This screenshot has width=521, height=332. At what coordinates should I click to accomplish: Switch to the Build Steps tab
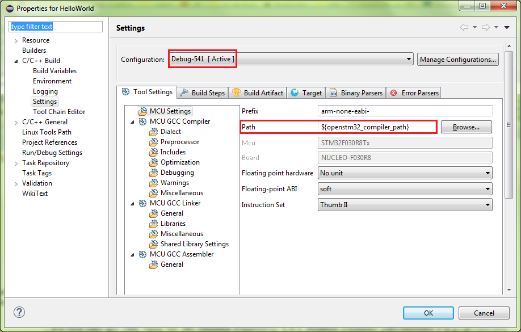coord(202,93)
